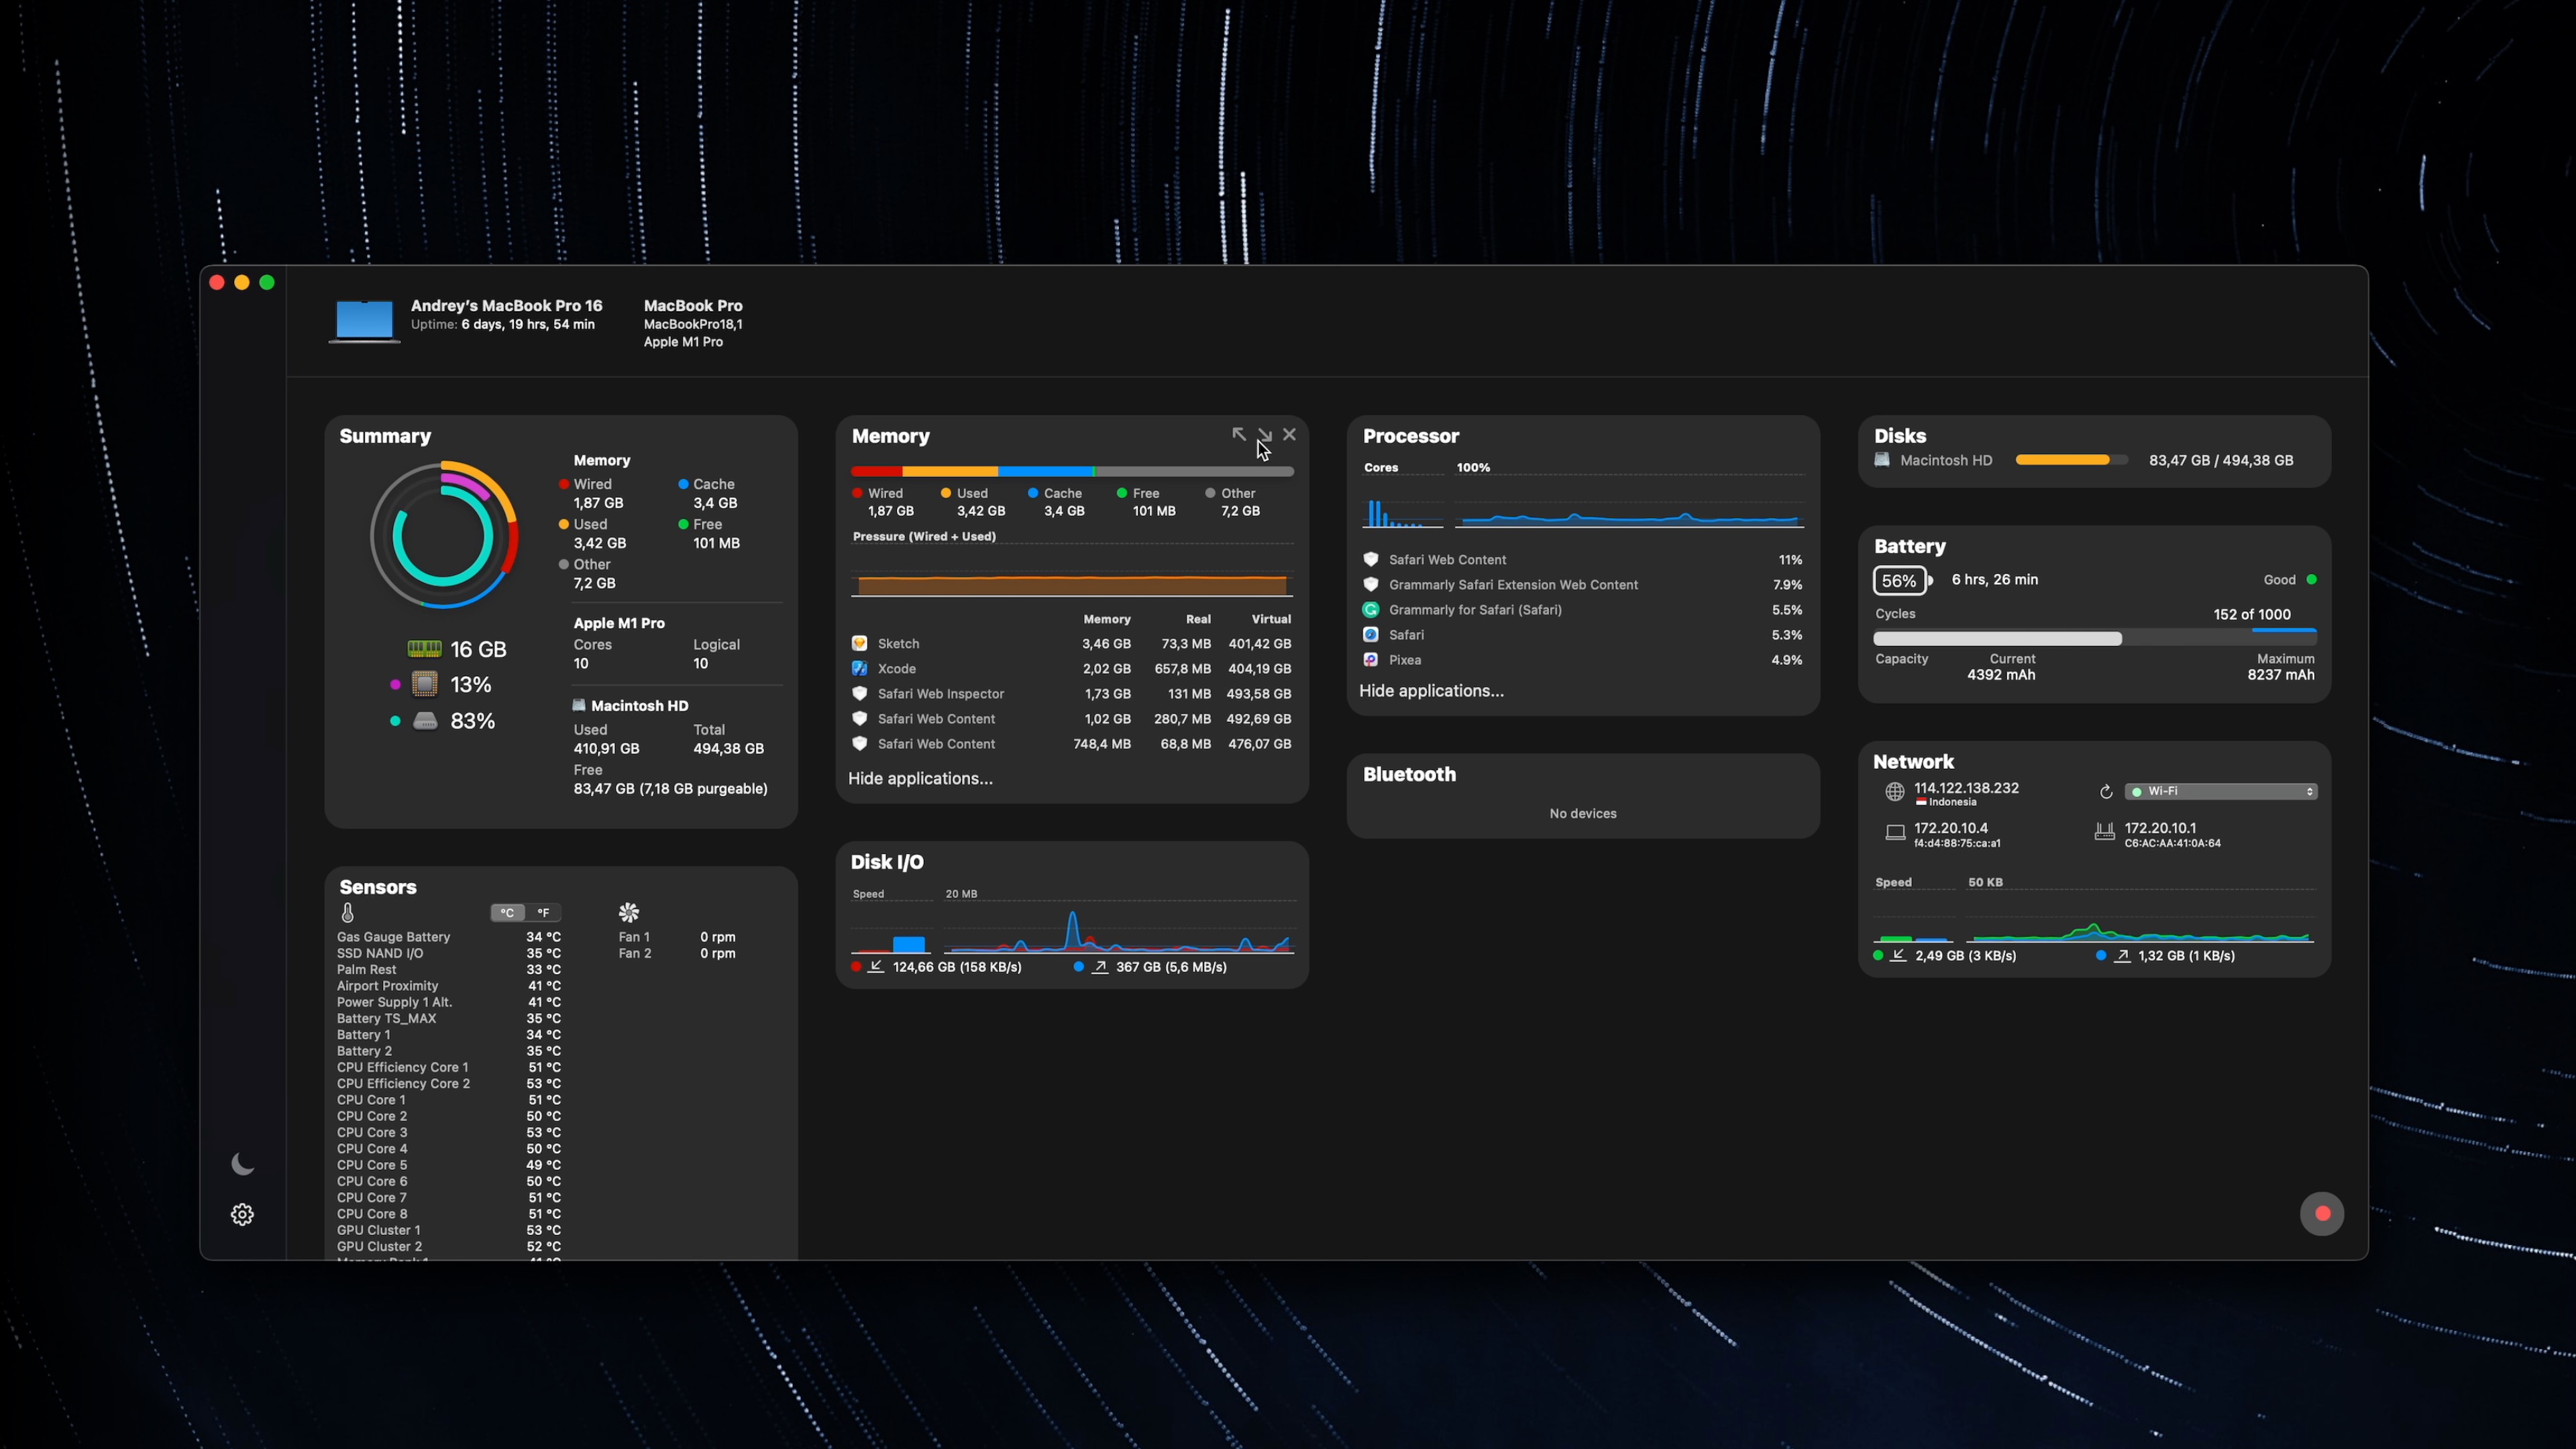
Task: Click the Airport Proximity sensor row
Action: 449,985
